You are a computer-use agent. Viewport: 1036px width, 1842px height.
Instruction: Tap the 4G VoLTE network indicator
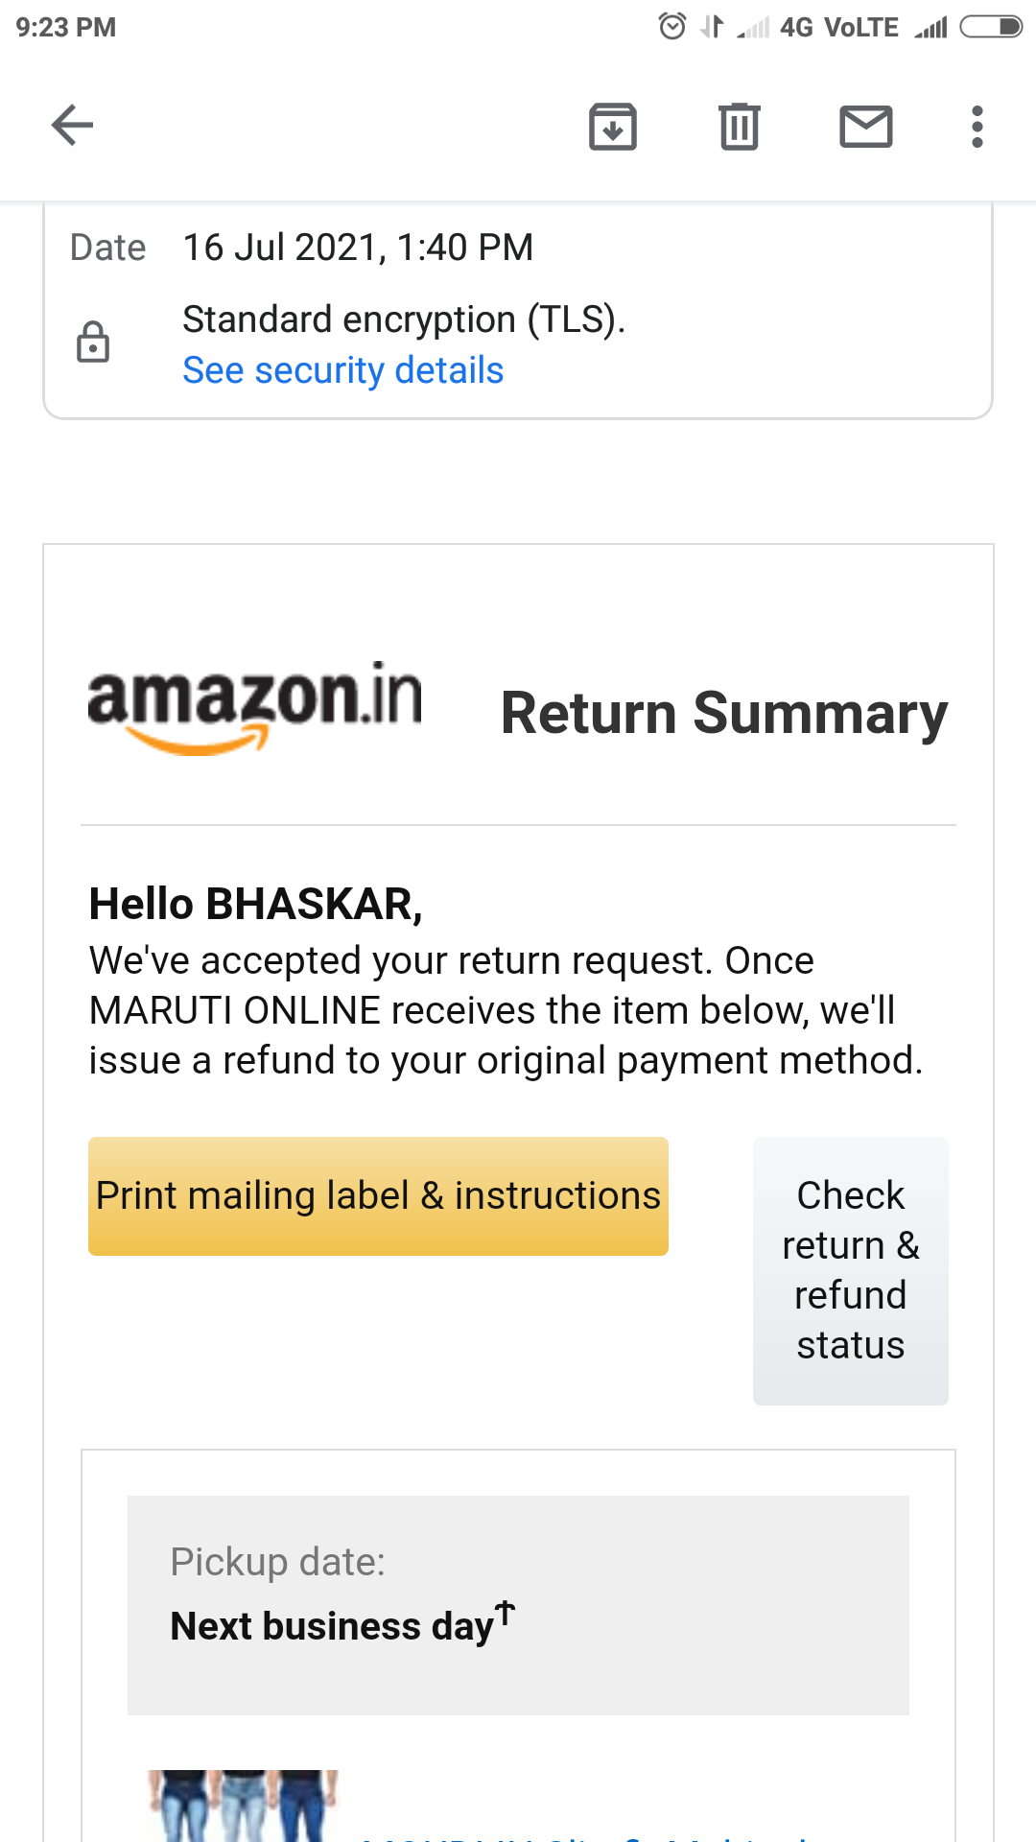coord(838,27)
